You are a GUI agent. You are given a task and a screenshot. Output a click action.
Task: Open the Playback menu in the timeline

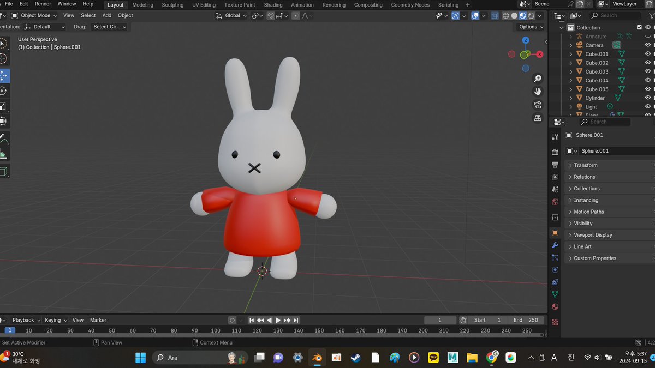[x=26, y=320]
